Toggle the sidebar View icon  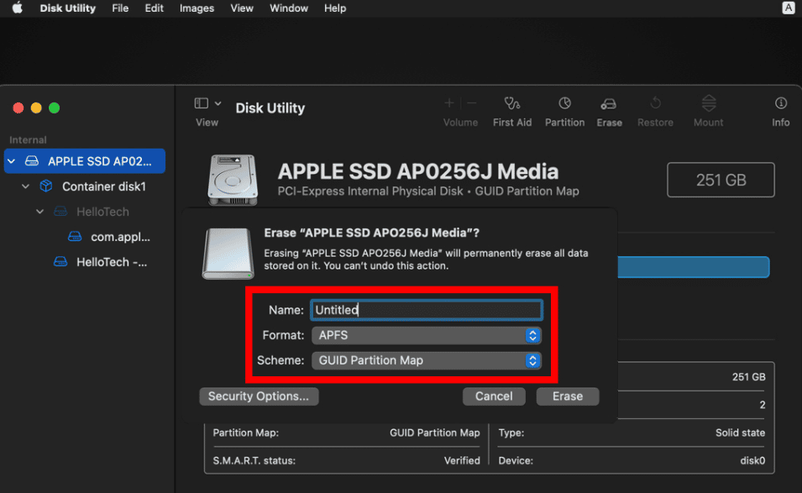click(201, 103)
